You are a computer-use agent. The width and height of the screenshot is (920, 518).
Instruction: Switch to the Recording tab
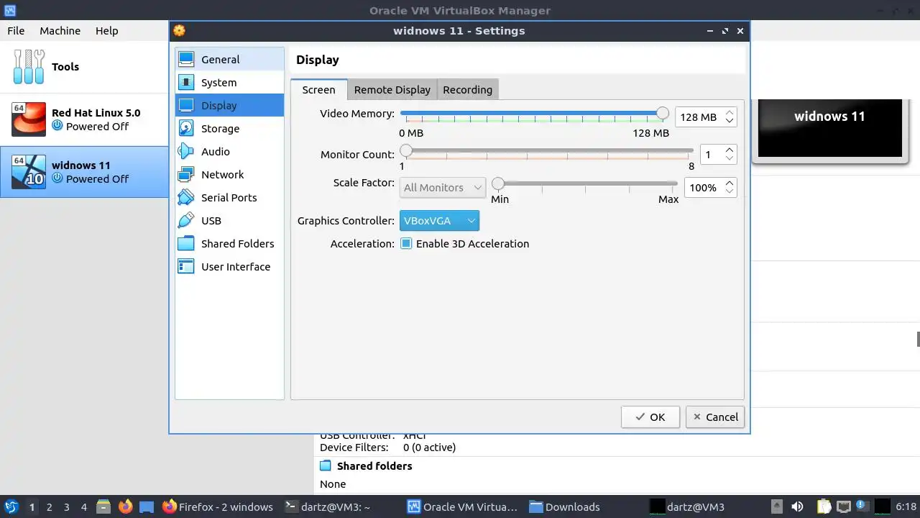pos(467,90)
